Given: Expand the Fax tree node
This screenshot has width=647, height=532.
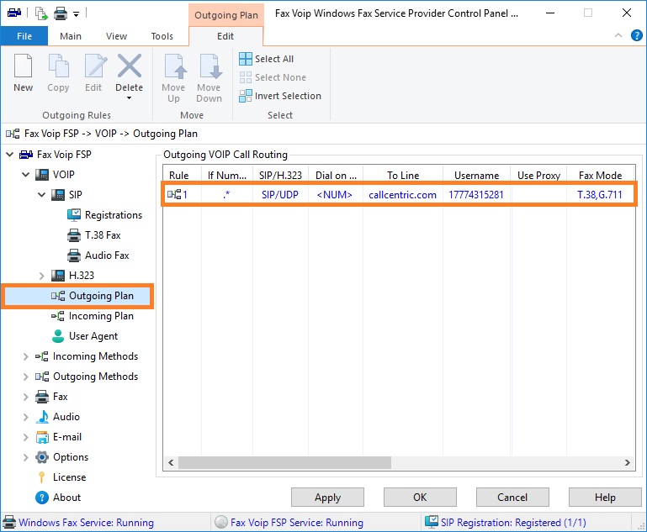Looking at the screenshot, I should click(25, 397).
